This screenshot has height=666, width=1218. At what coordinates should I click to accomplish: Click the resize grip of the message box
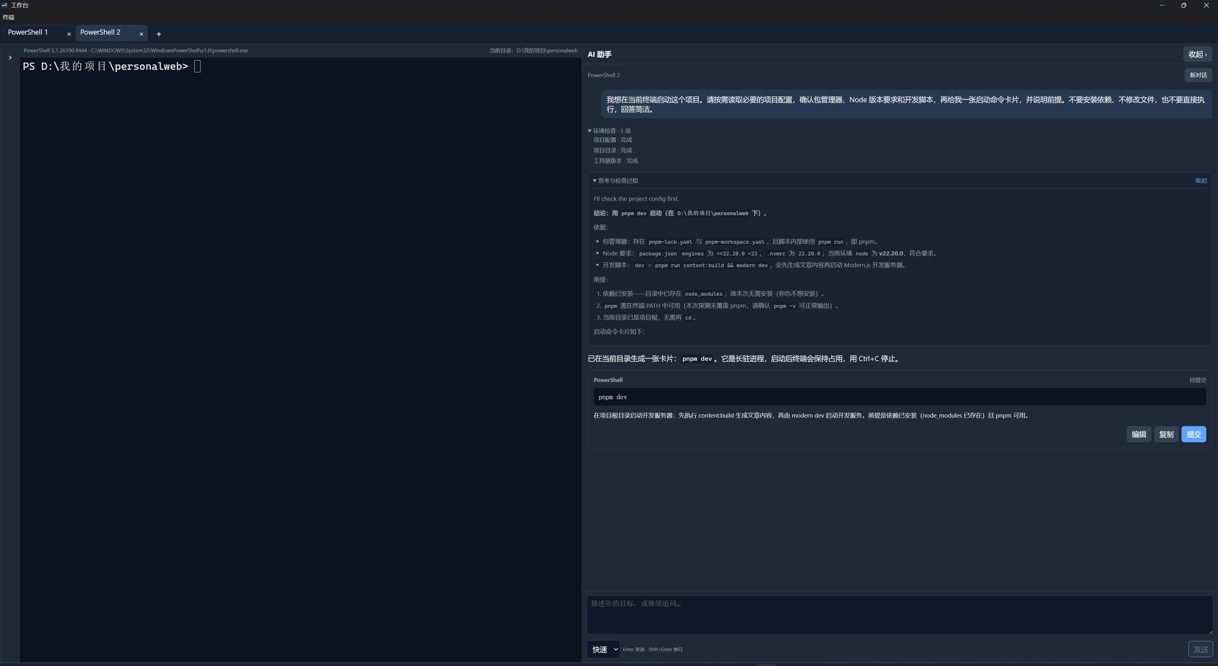pyautogui.click(x=1210, y=632)
